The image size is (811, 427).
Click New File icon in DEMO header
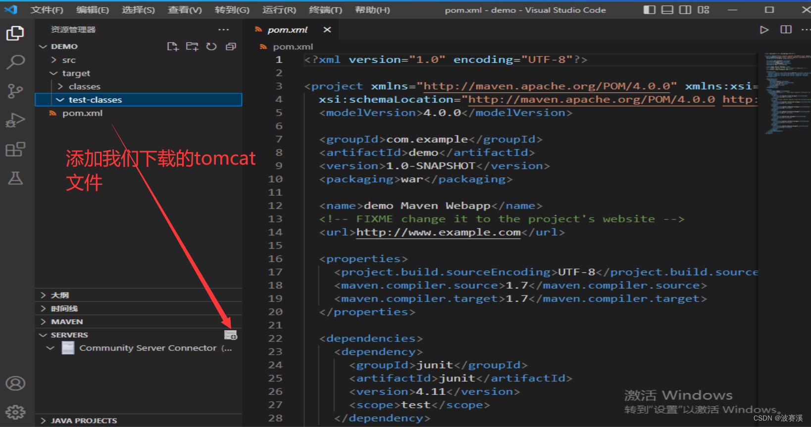[x=172, y=46]
